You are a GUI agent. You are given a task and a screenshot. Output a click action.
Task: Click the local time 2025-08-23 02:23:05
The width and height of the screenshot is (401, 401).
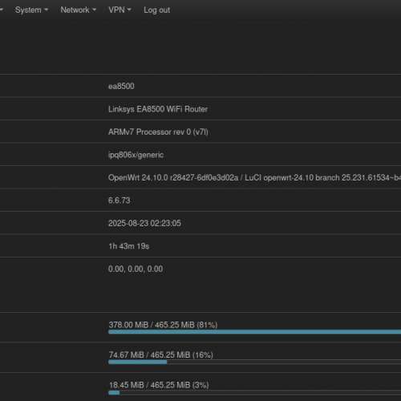pos(144,223)
